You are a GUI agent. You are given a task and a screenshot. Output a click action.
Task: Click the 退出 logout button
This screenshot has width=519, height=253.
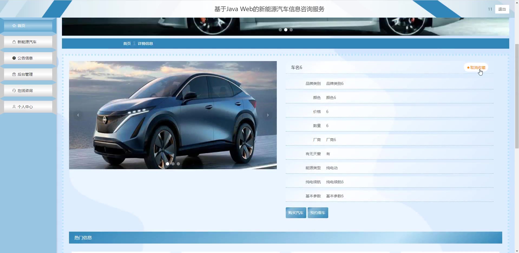coord(502,9)
